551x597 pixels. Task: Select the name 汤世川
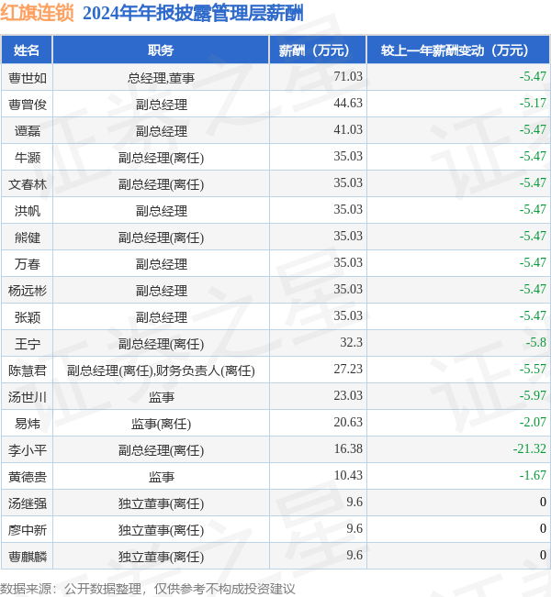coord(28,397)
